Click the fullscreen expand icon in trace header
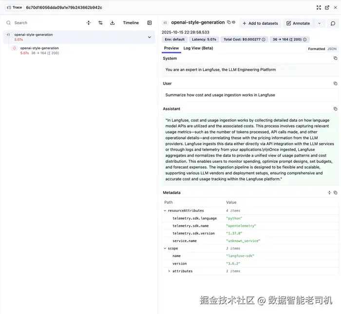The width and height of the screenshot is (341, 314). [319, 8]
